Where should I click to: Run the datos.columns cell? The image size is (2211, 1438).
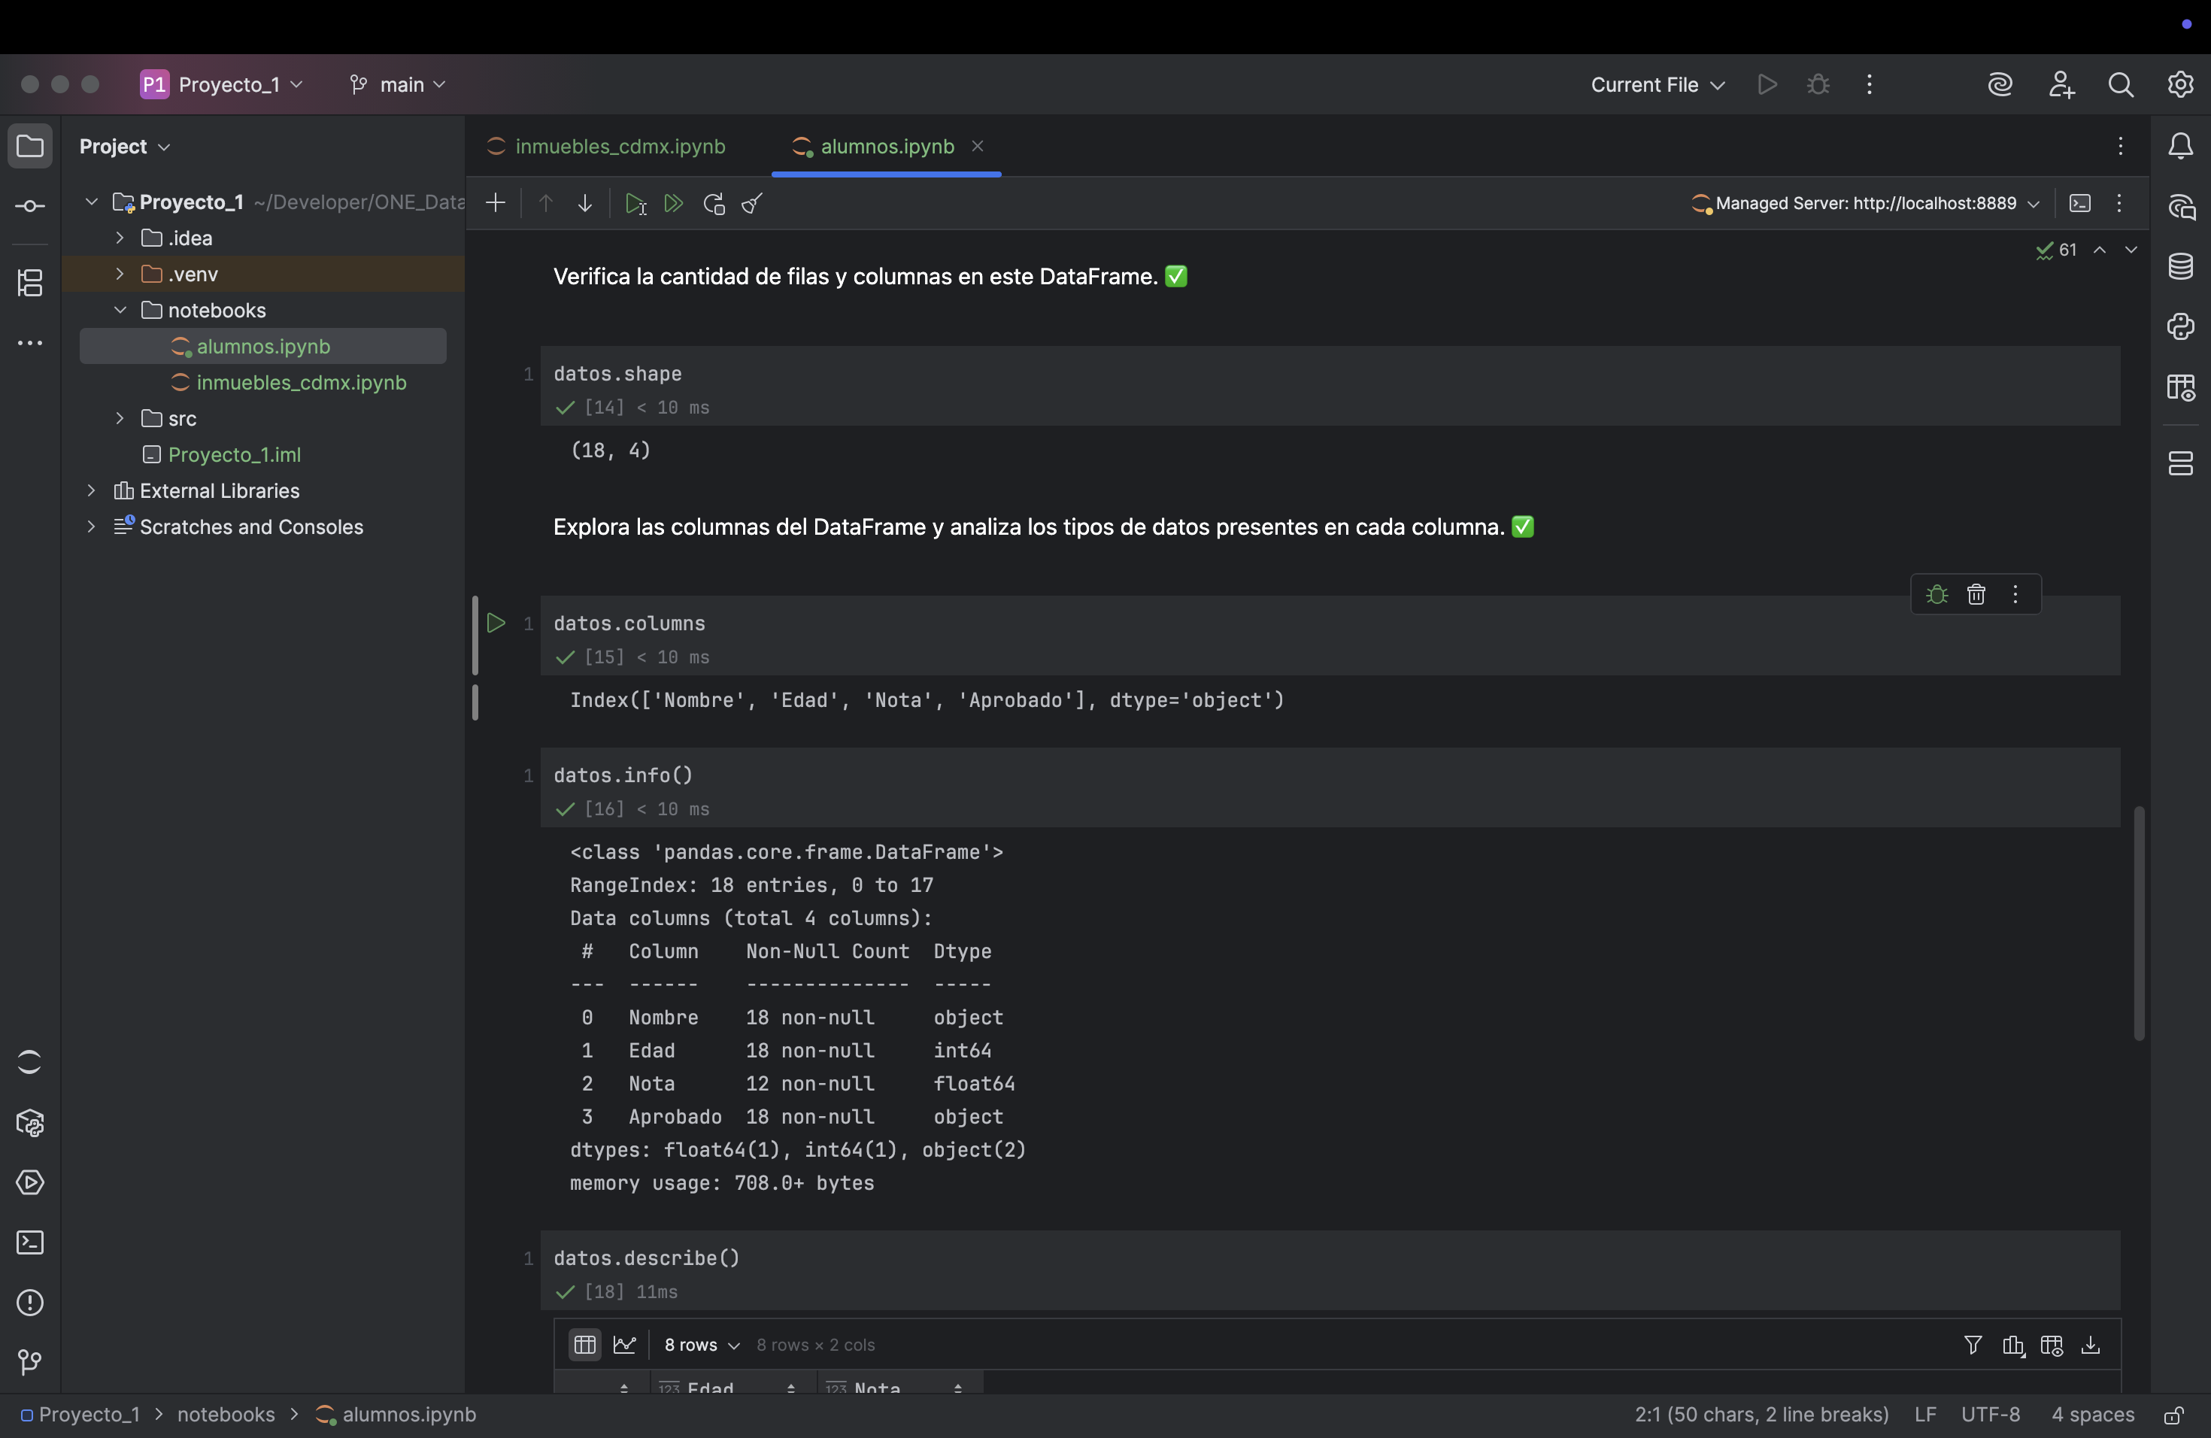(496, 623)
